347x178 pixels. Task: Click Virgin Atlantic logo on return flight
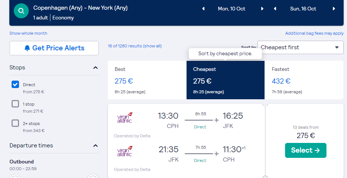pos(125,151)
